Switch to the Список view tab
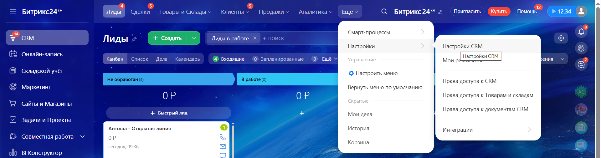Screen dimensions: 601x158 tap(140, 59)
